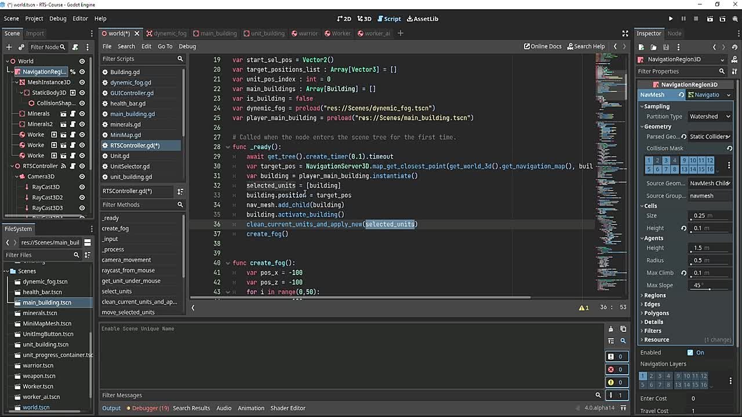Attach script icon in the Scene dock
This screenshot has height=417, width=742.
(75, 47)
